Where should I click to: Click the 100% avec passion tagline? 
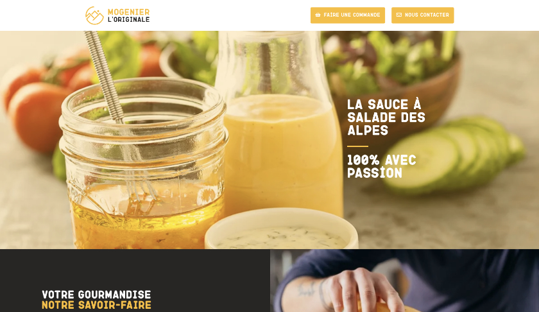[x=382, y=166]
